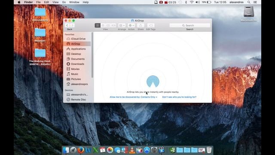Open 'Allow me to be discovered by' dropdown
The image size is (275, 155).
point(134,97)
